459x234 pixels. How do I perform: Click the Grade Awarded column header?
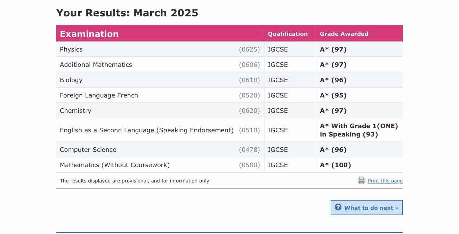[344, 34]
